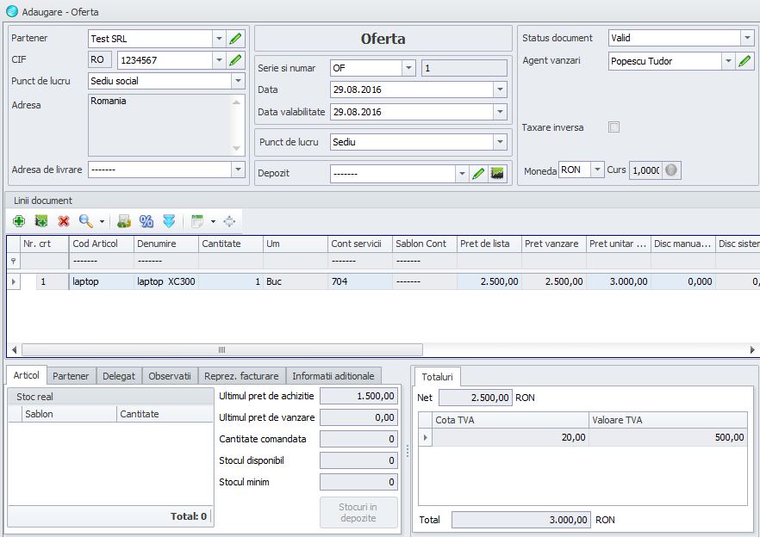This screenshot has height=537, width=760.
Task: Click the 704 Cont servicii cell
Action: [360, 281]
